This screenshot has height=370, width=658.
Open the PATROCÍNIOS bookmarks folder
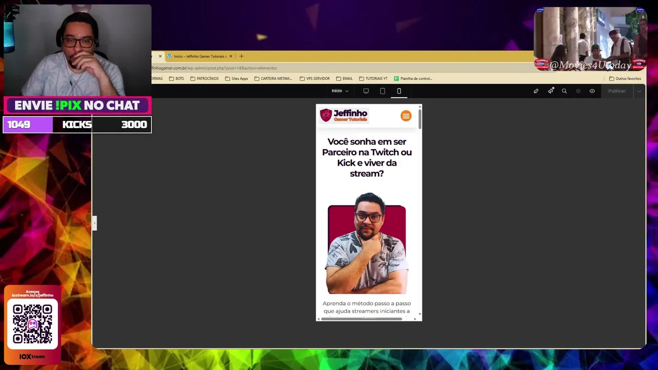204,79
